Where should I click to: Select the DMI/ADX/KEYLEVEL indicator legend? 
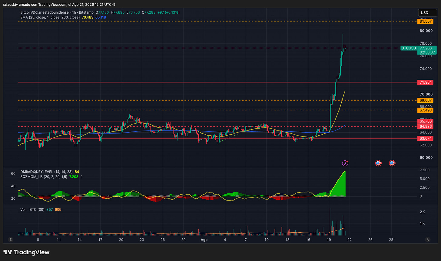click(47, 172)
